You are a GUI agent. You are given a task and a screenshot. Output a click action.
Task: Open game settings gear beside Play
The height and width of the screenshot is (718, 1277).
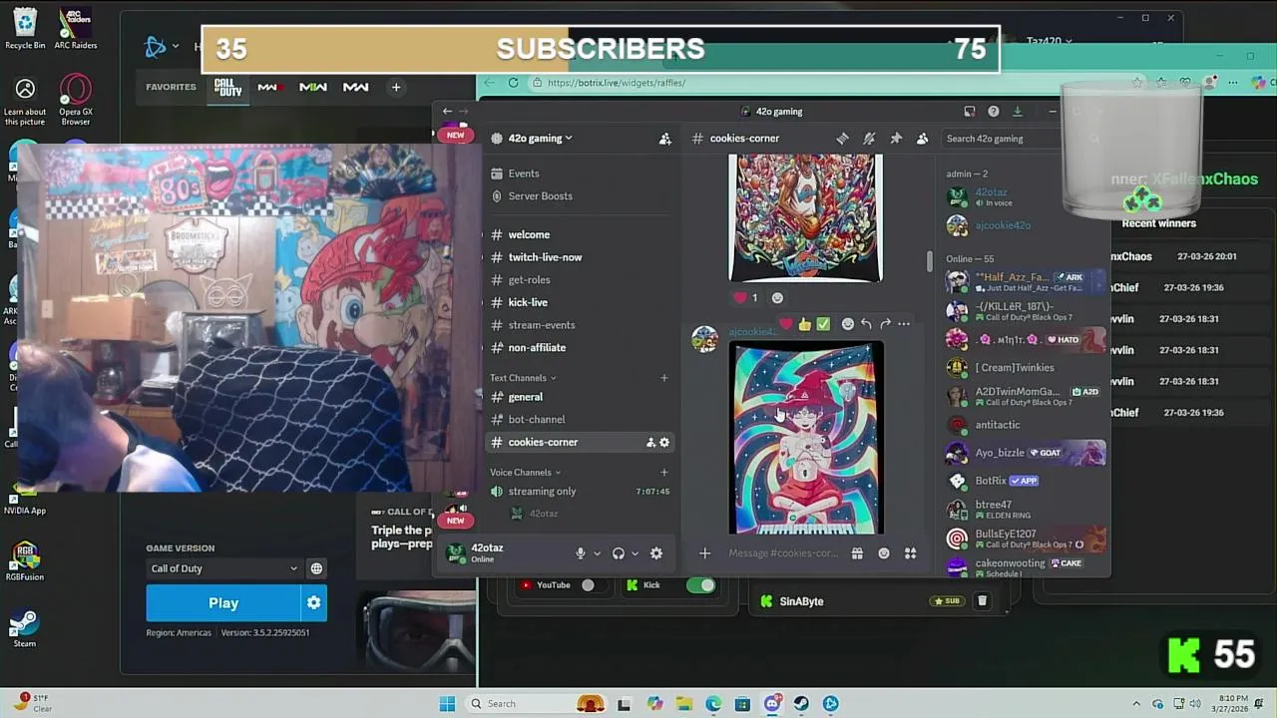[x=314, y=603]
